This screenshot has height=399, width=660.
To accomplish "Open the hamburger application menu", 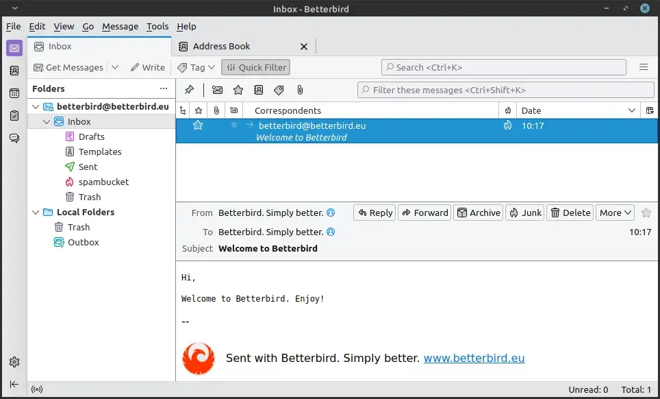I will 643,67.
